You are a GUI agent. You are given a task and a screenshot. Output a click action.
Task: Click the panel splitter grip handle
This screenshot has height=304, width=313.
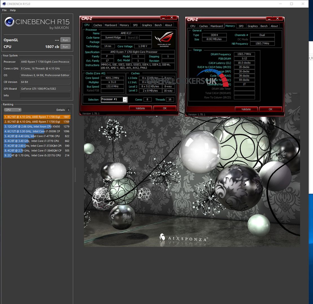75,175
